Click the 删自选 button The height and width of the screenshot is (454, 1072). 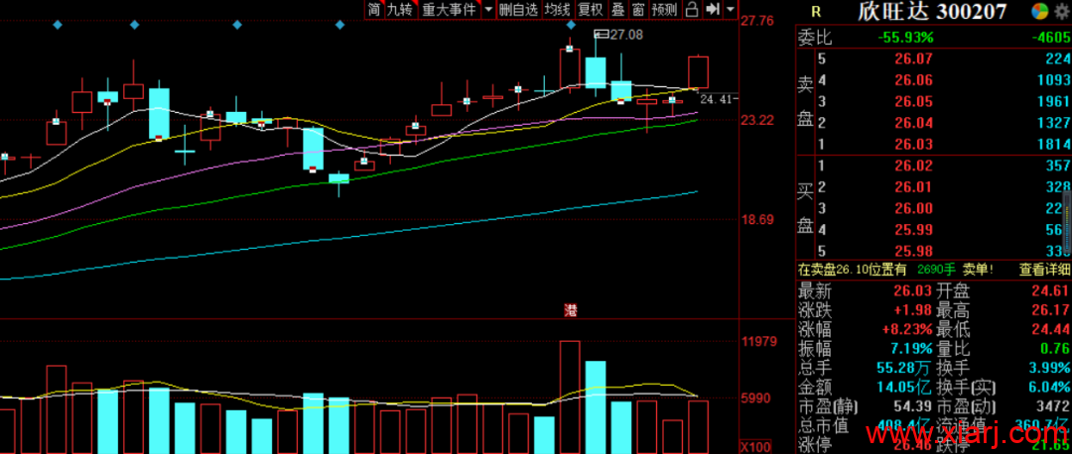click(518, 10)
